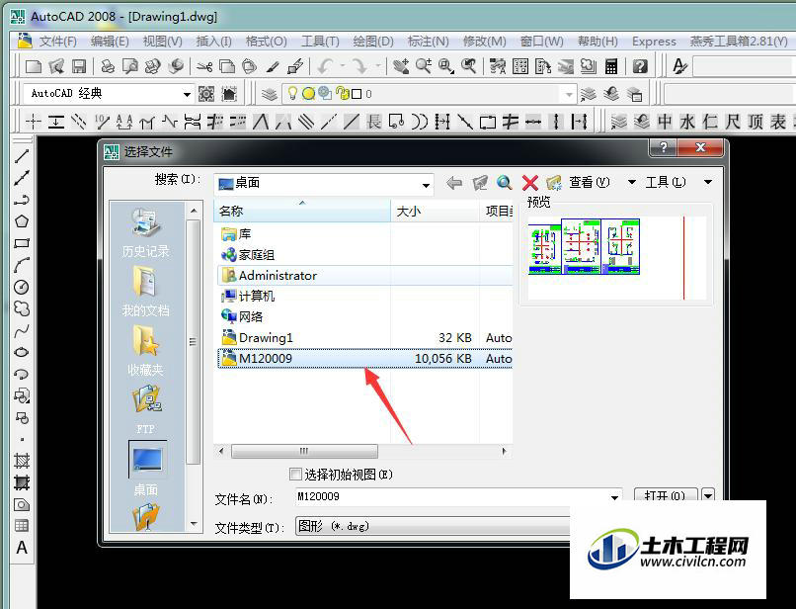Select the Administrator folder
796x609 pixels.
[x=364, y=276]
